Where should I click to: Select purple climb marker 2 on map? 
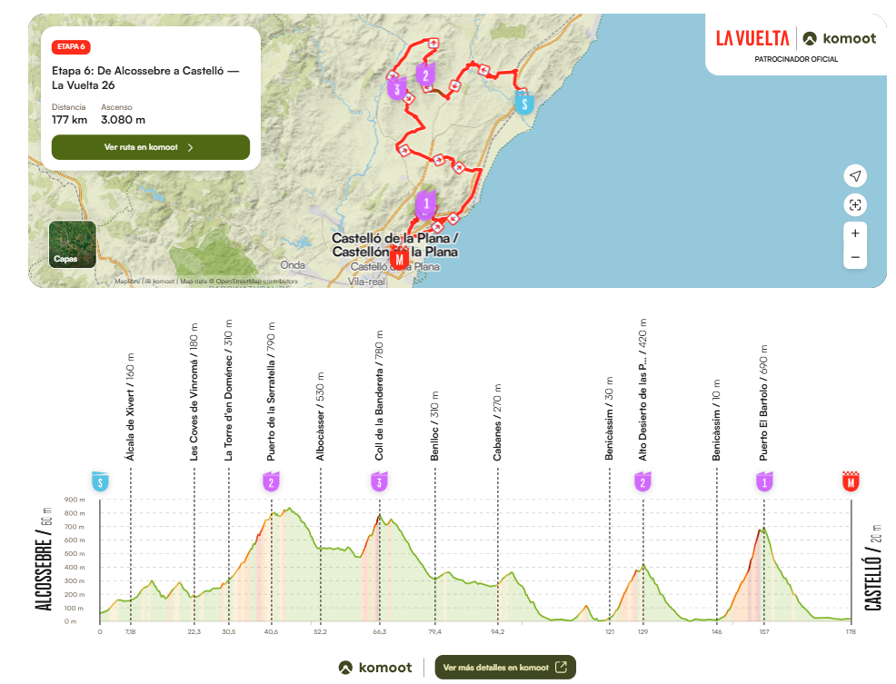(x=425, y=74)
